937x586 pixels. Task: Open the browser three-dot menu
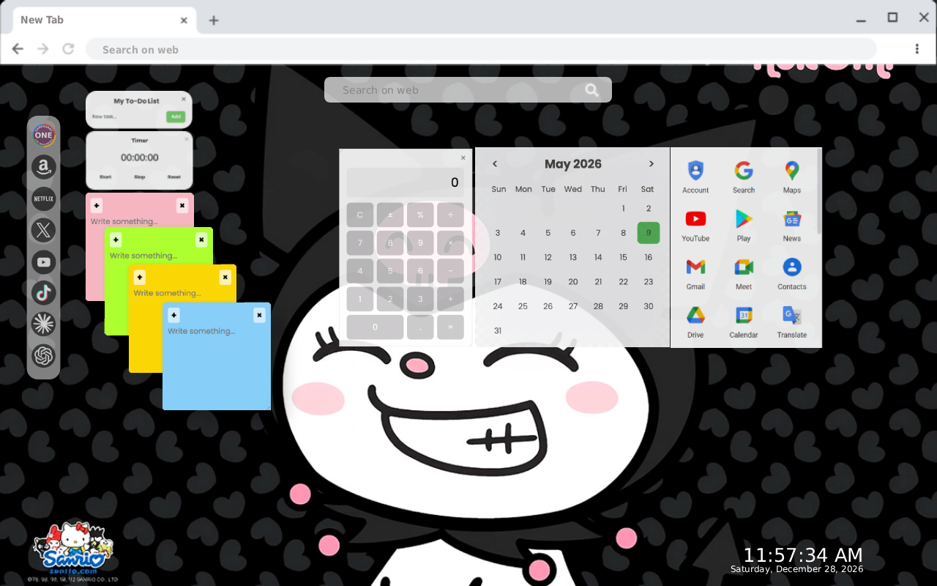coord(917,49)
